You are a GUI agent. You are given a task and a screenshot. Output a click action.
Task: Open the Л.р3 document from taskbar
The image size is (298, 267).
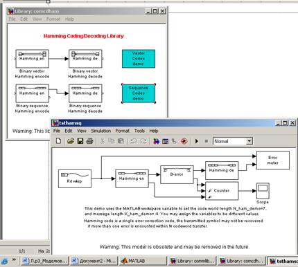[45, 261]
